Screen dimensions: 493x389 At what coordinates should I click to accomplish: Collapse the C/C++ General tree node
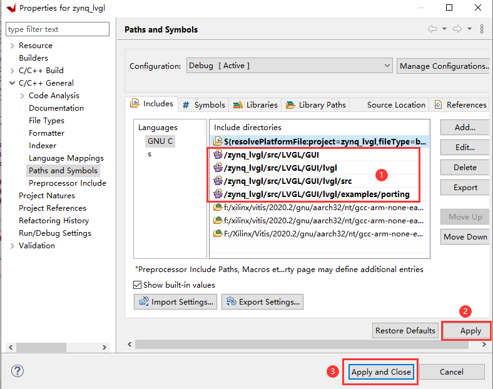coord(13,83)
